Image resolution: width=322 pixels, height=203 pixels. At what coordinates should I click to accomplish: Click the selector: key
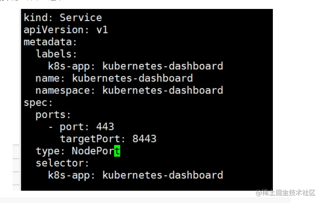(63, 163)
